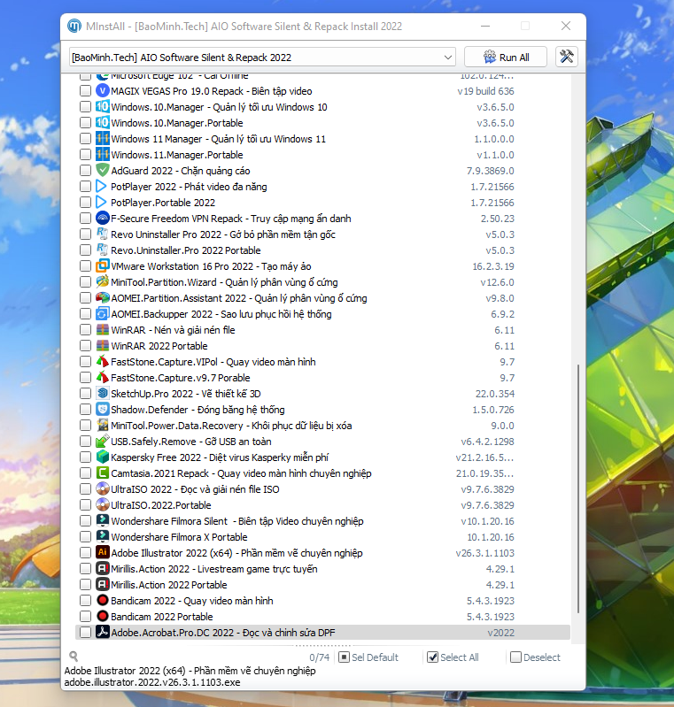
Task: Minimize the MInstAll window
Action: tap(485, 26)
